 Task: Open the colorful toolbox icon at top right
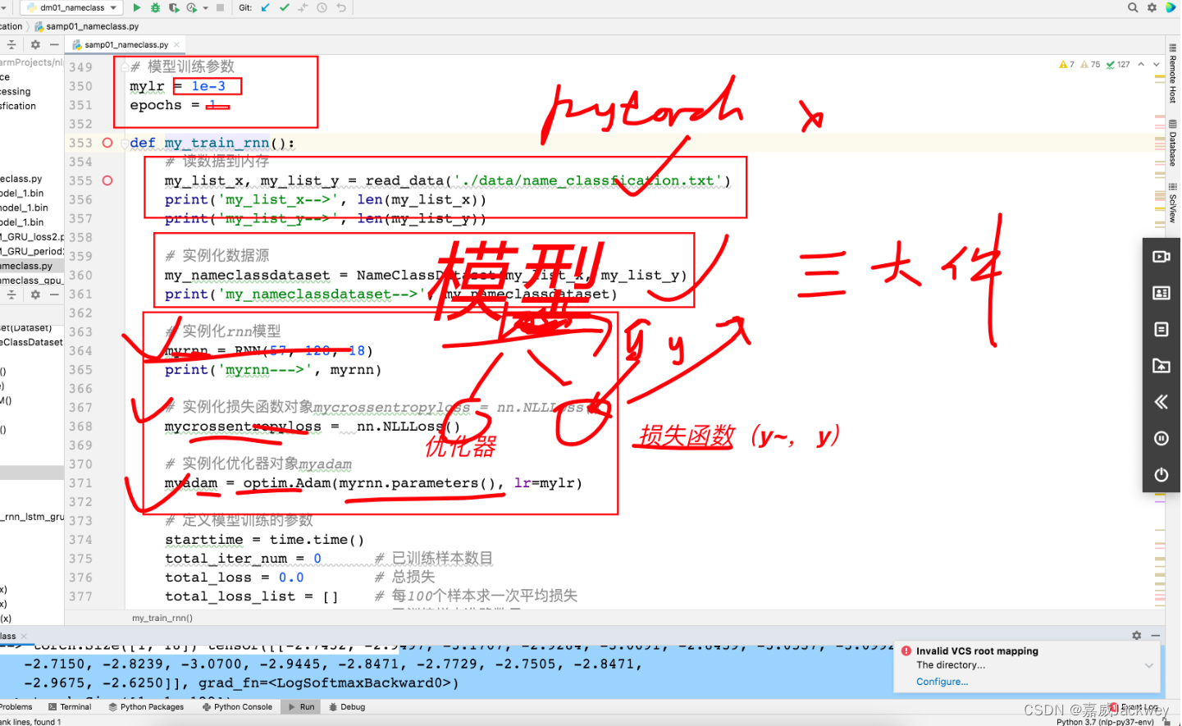click(x=1171, y=7)
